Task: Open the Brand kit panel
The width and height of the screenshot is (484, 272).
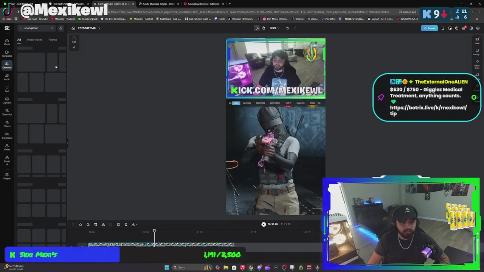Action: pyautogui.click(x=7, y=161)
